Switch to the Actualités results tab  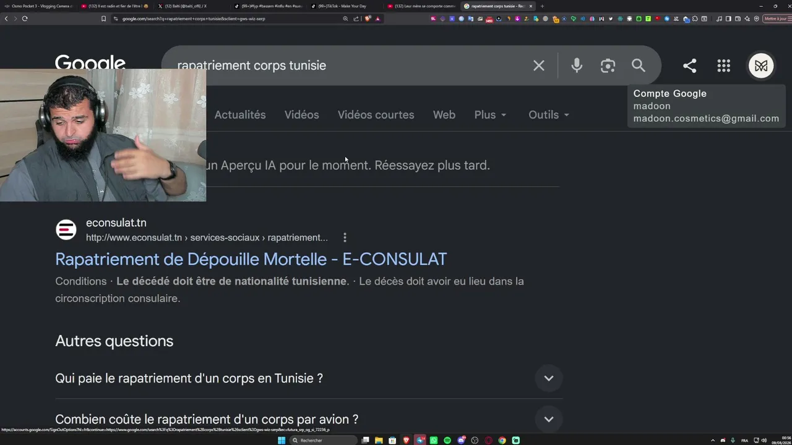pyautogui.click(x=240, y=115)
